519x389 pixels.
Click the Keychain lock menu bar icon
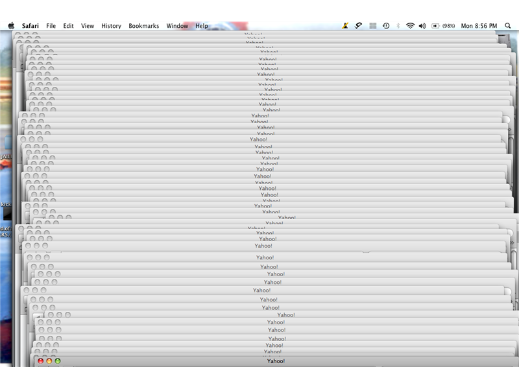(357, 25)
